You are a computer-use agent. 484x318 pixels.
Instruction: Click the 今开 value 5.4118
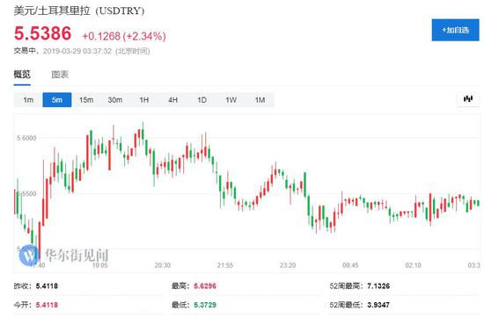tap(47, 305)
